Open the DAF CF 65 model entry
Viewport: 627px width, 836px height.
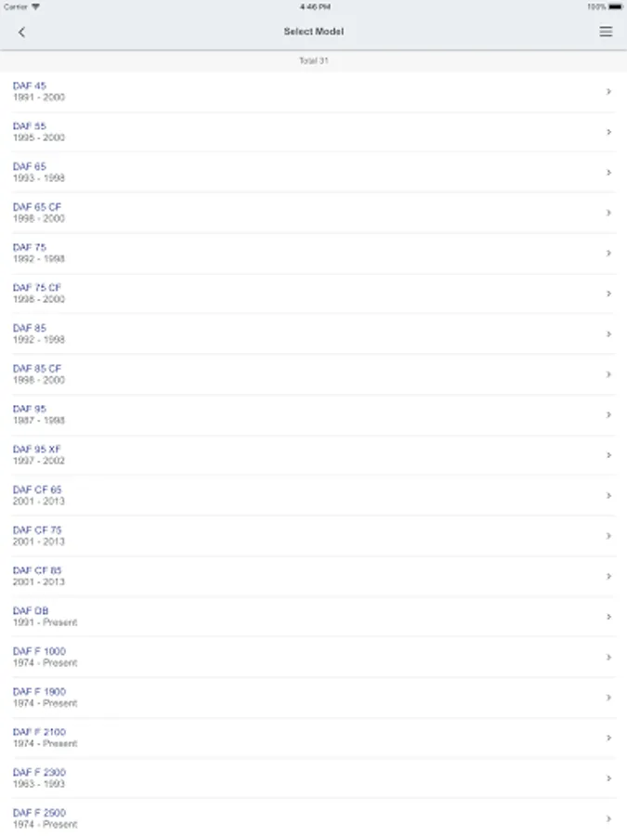[x=314, y=495]
